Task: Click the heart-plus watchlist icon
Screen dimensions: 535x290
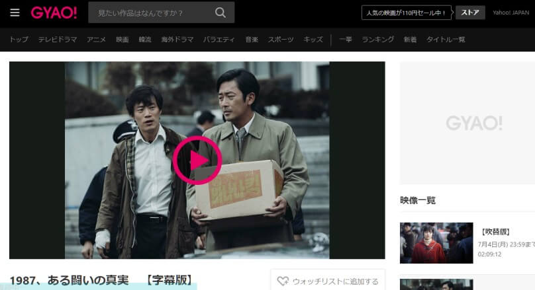Action: (x=283, y=281)
